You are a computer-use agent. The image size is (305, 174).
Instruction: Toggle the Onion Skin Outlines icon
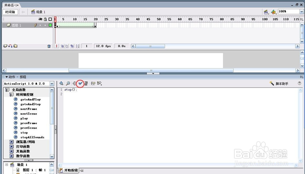[x=66, y=46]
